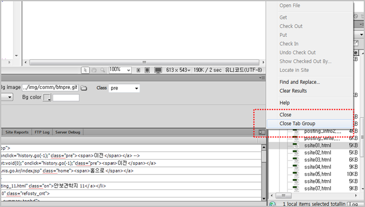The image size is (365, 207).
Task: Click the ssite05.html file icon
Action: (296, 174)
